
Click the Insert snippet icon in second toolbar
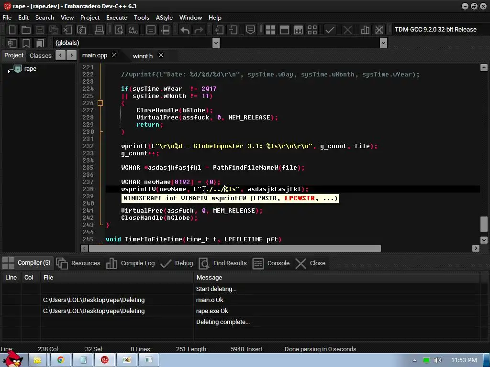coord(12,43)
